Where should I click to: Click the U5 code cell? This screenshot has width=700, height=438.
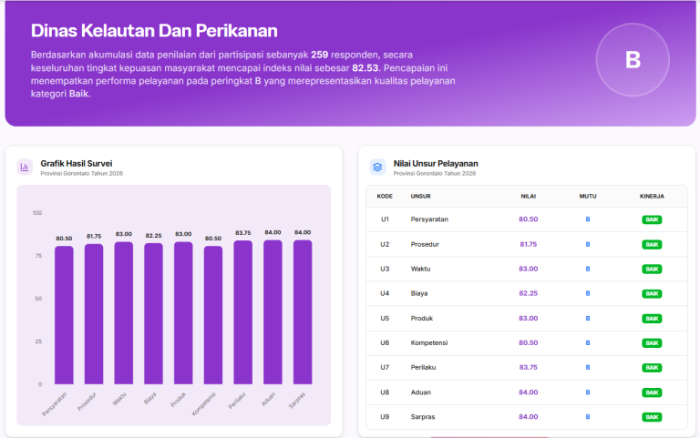click(x=385, y=319)
